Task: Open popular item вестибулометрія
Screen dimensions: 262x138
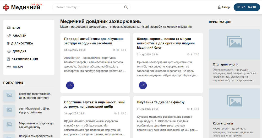Action: [x=34, y=111]
